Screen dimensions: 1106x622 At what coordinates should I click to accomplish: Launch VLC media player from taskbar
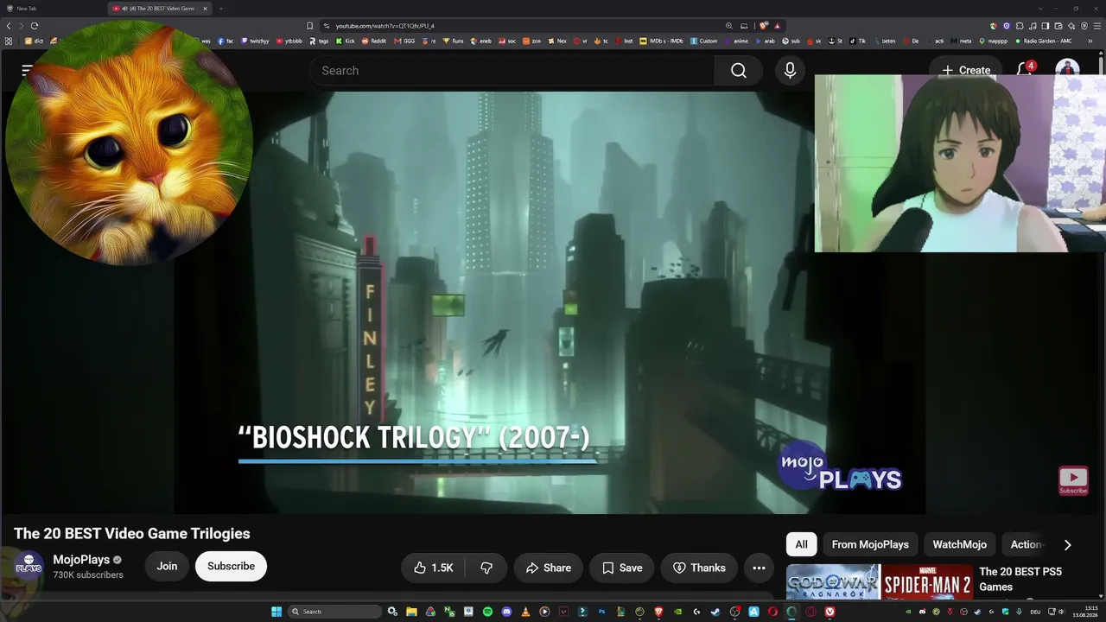[525, 612]
